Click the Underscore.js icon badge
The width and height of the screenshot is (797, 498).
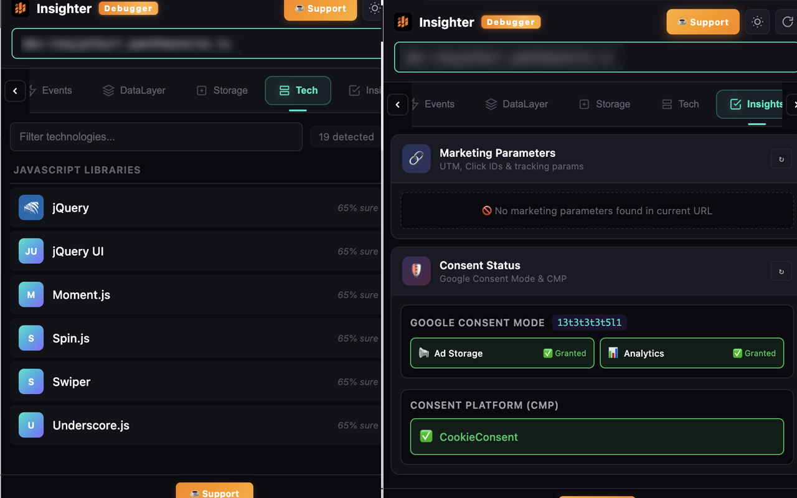[31, 425]
